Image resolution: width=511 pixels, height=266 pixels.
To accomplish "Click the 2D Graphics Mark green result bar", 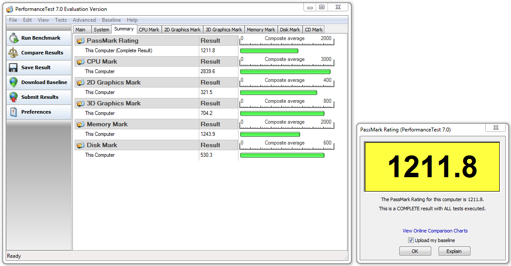I will pyautogui.click(x=279, y=92).
